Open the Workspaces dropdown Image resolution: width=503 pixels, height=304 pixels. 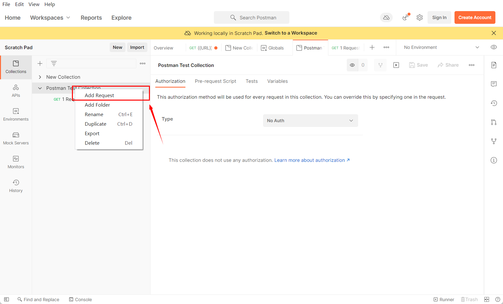(50, 18)
